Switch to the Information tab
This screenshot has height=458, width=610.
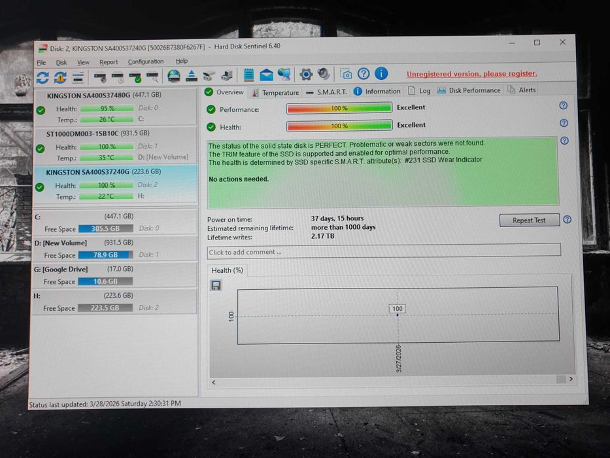(x=377, y=91)
